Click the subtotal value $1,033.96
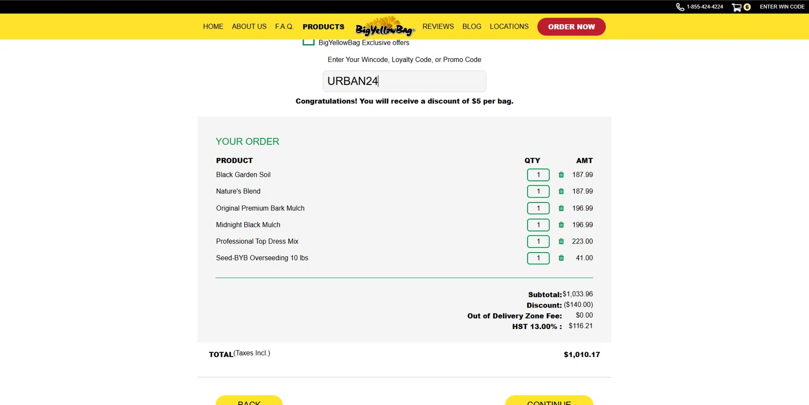Screen dimensions: 809x405 pyautogui.click(x=578, y=294)
